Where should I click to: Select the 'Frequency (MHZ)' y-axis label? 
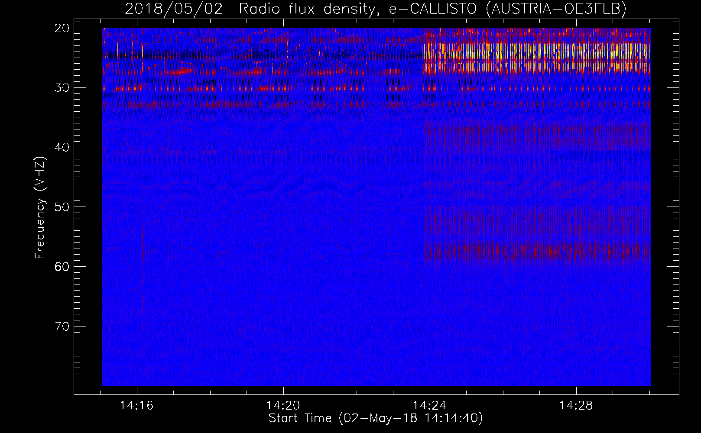pos(40,208)
